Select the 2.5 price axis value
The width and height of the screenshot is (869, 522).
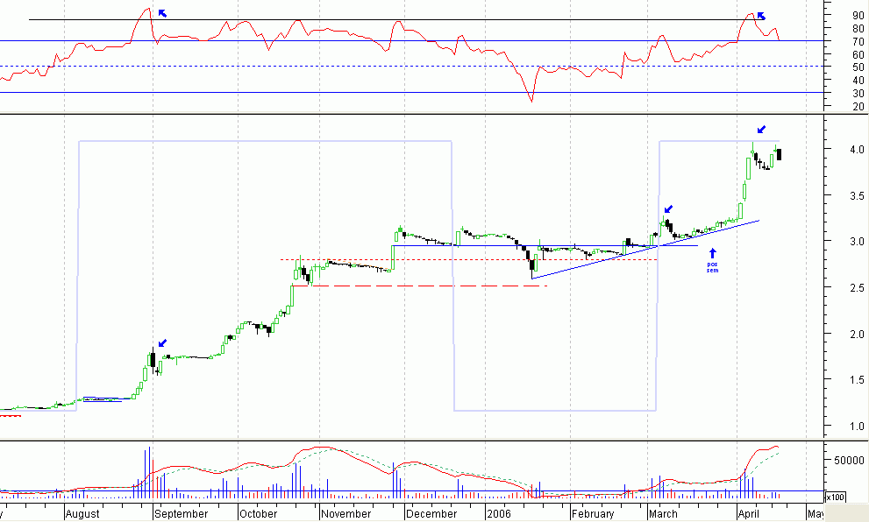[856, 288]
